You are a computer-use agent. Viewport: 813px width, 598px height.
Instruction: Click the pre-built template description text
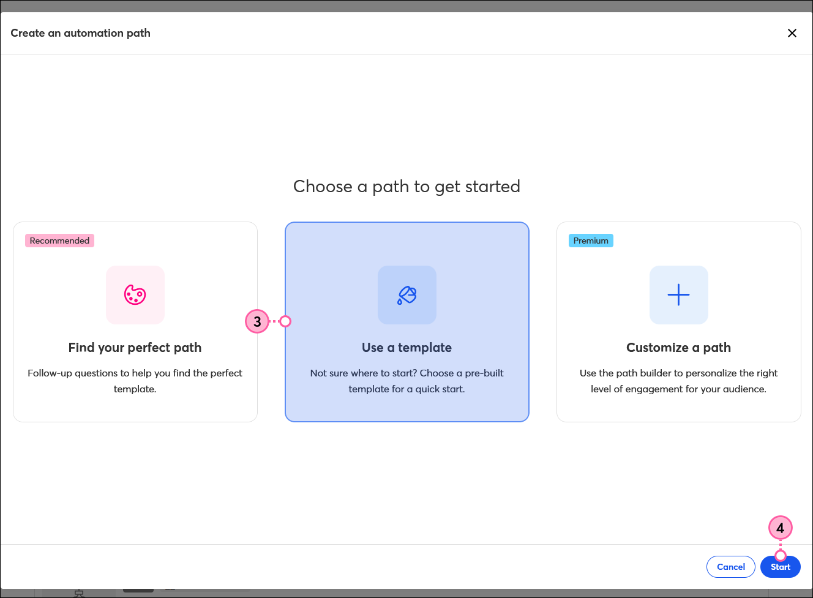pos(406,381)
